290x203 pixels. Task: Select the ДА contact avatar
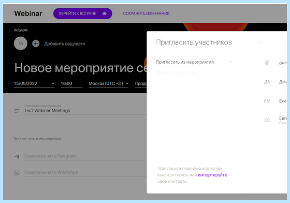[x=267, y=82]
